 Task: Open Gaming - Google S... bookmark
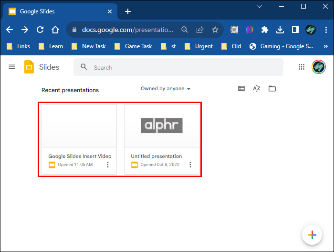pyautogui.click(x=281, y=46)
